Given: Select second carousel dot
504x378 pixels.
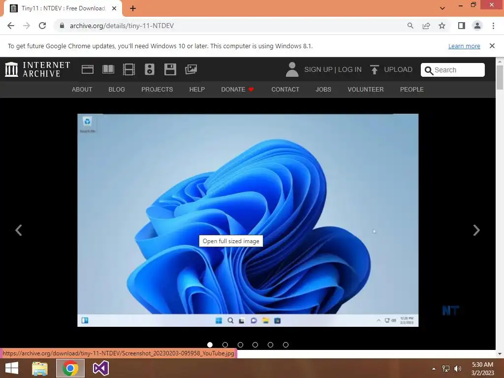Looking at the screenshot, I should pos(225,345).
